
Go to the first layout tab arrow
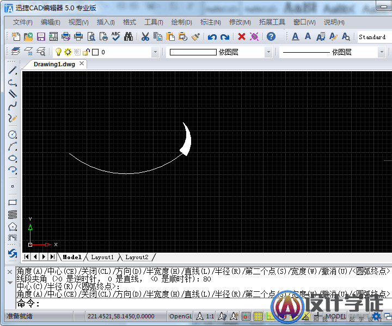tap(27, 256)
